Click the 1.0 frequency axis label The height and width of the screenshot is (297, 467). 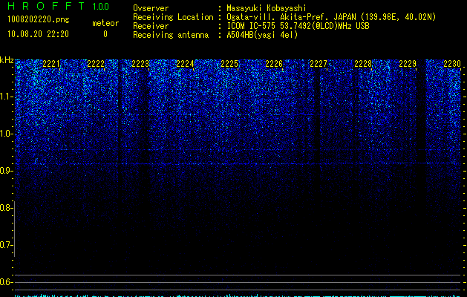[6, 134]
